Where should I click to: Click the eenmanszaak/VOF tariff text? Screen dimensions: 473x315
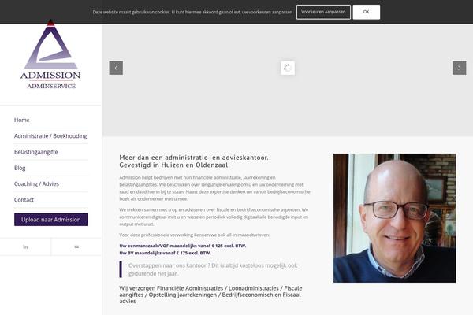click(183, 246)
